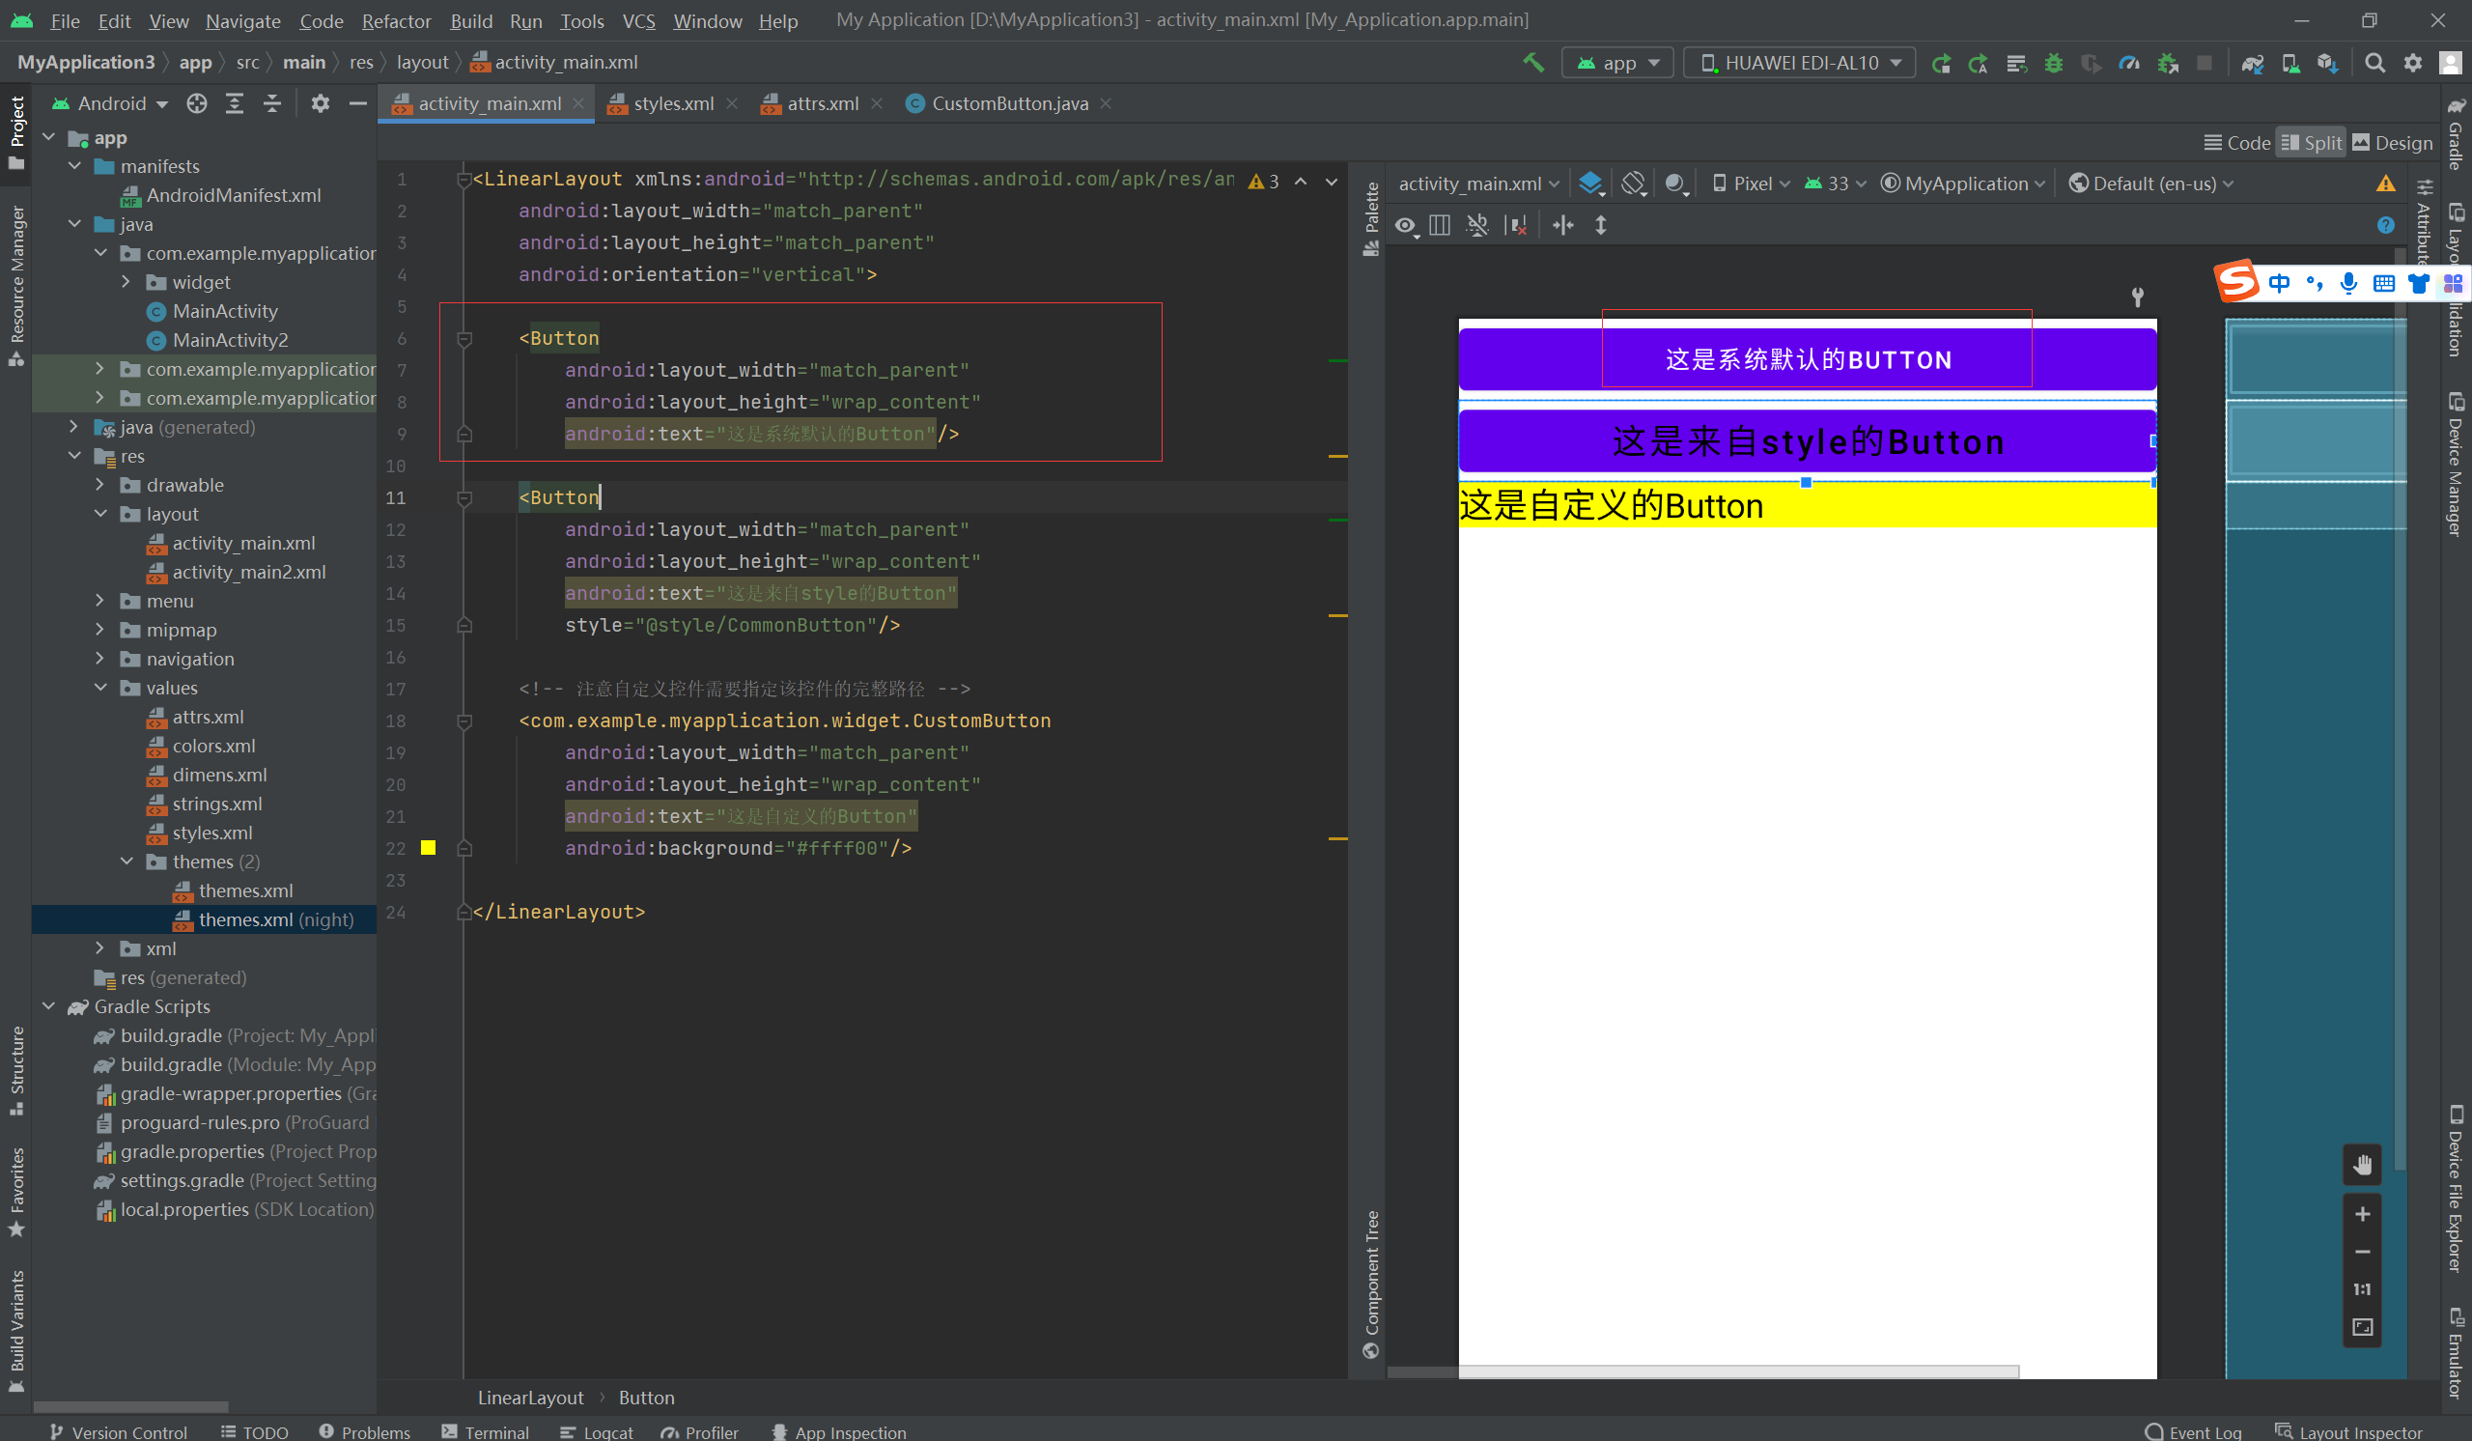Toggle View Options eye icon
Viewport: 2472px width, 1441px height.
click(x=1406, y=226)
